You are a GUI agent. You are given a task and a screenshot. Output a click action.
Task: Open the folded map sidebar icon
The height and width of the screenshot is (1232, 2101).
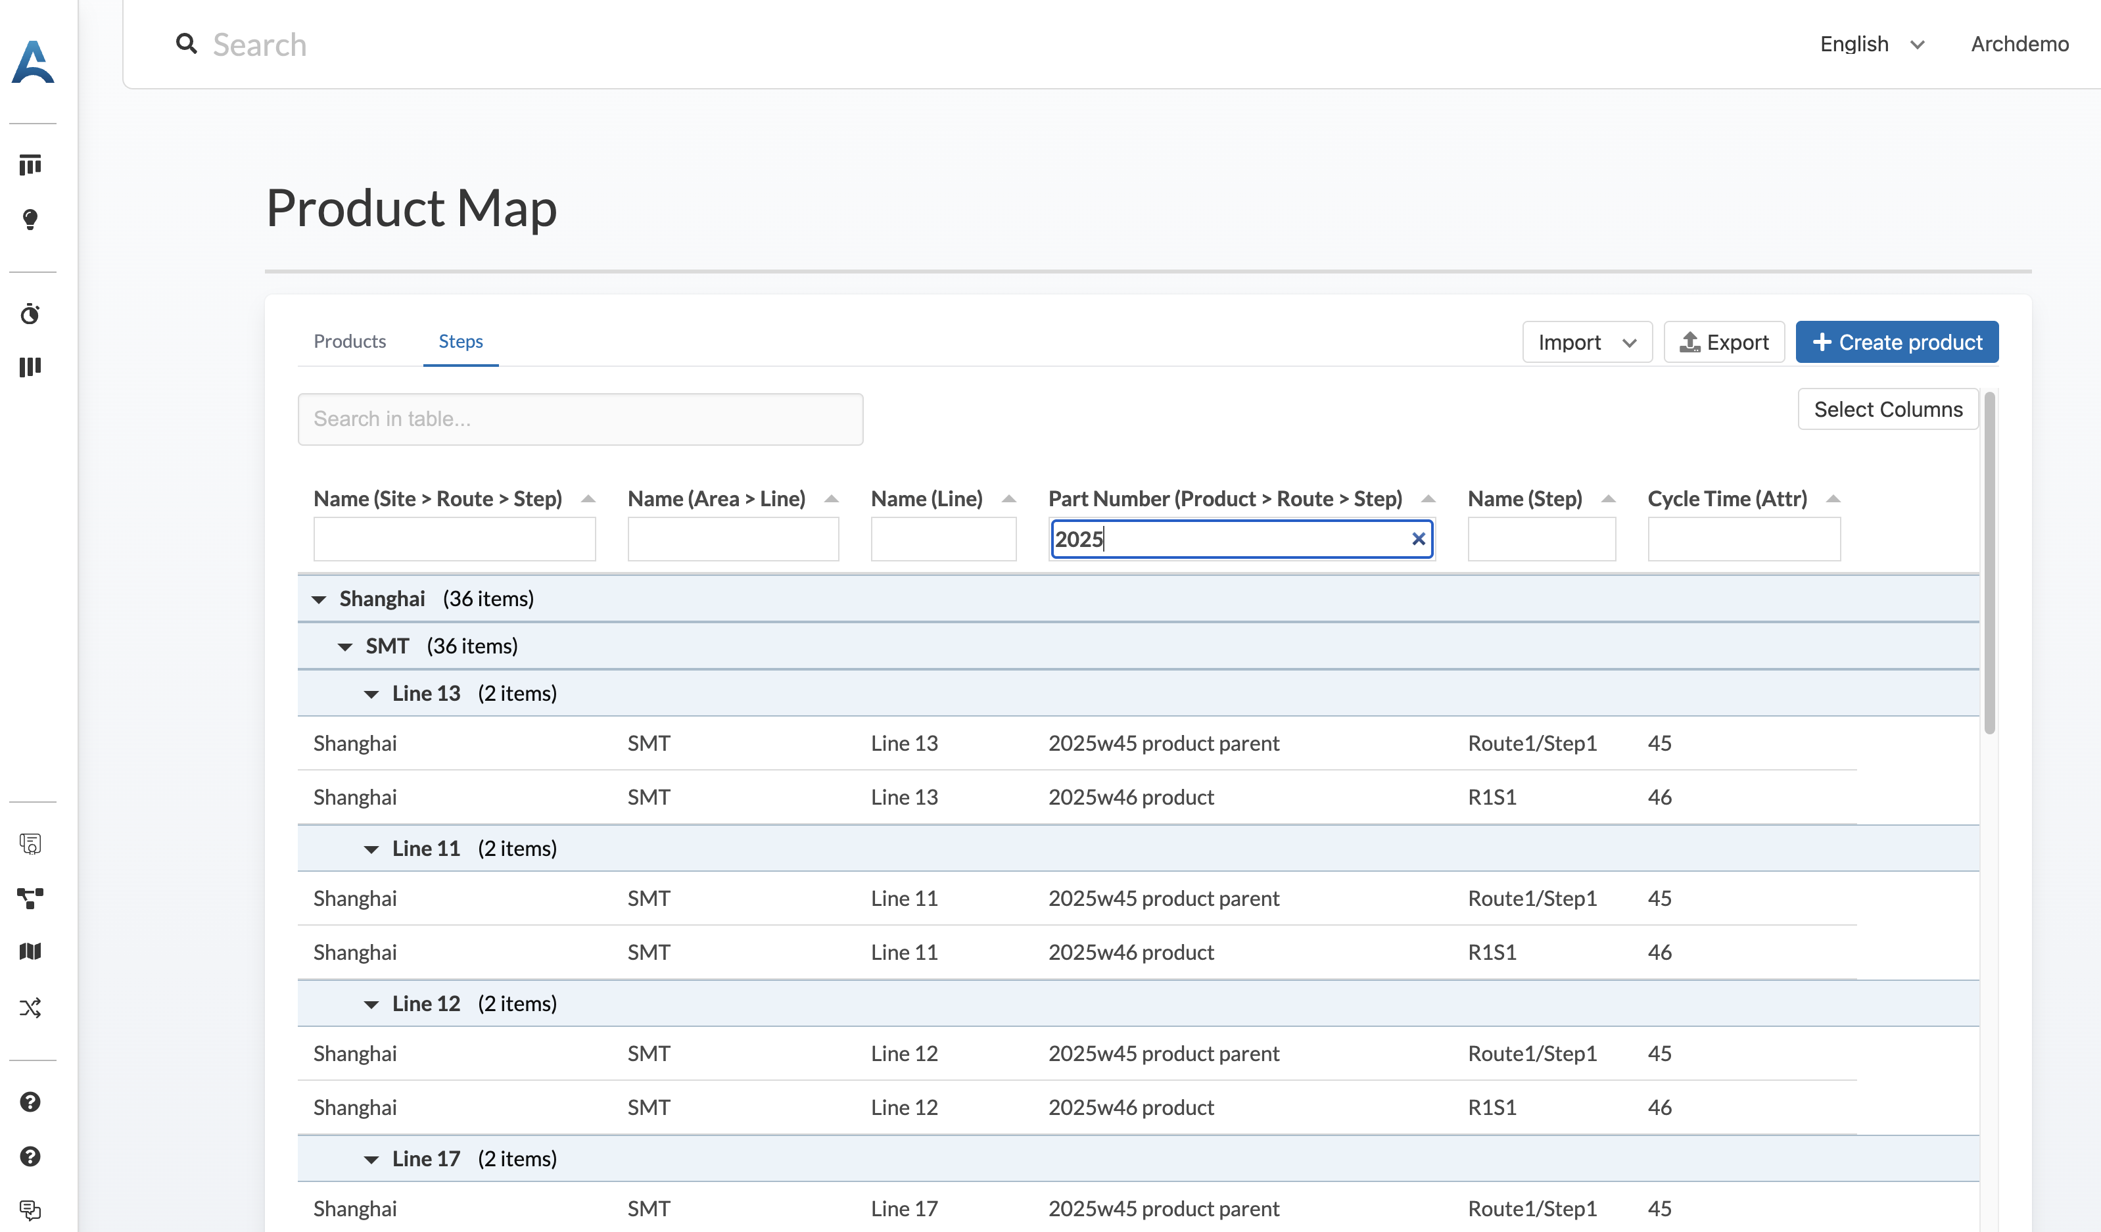point(30,951)
